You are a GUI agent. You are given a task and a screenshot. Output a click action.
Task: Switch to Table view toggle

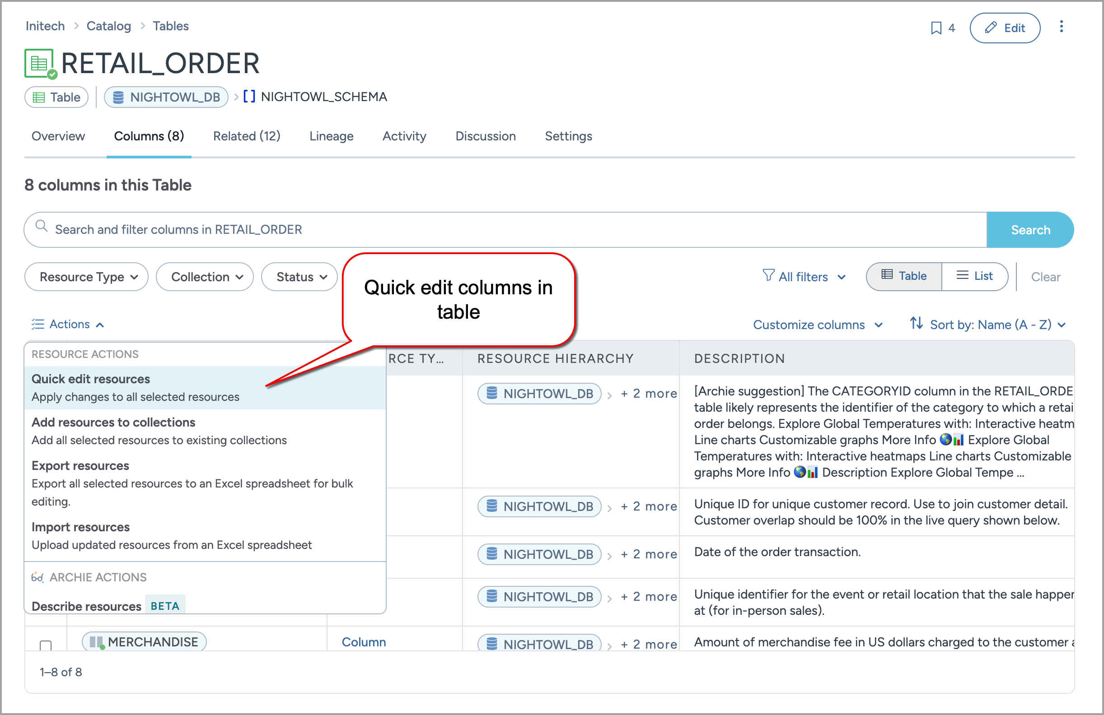click(x=903, y=276)
